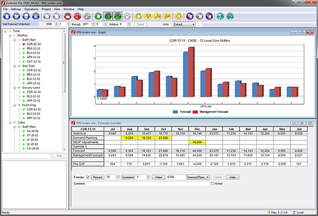Click the yellow 21,686 Demand Planning Oct cell

(163, 138)
